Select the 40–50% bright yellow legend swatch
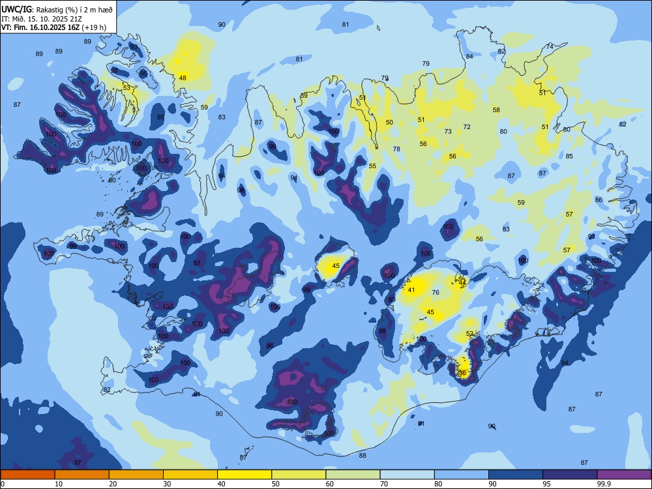The image size is (652, 489). click(244, 475)
